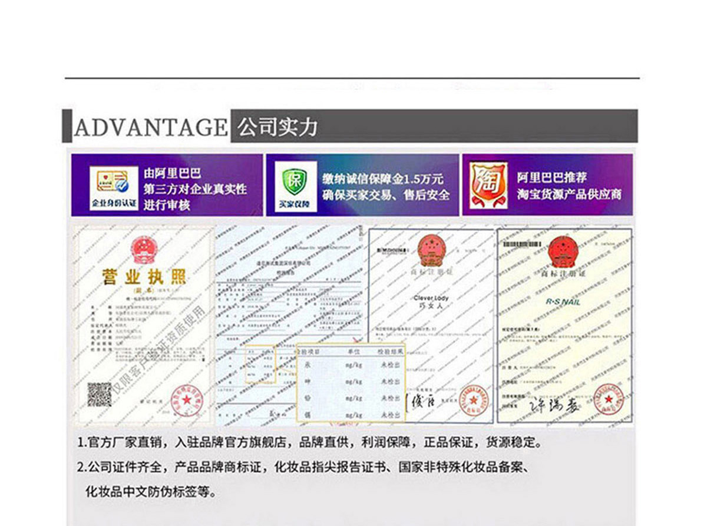
Task: Click the 公司证件齐全 description line
Action: (305, 468)
